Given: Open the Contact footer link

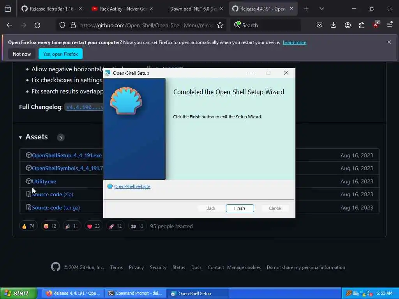Looking at the screenshot, I should point(216,267).
